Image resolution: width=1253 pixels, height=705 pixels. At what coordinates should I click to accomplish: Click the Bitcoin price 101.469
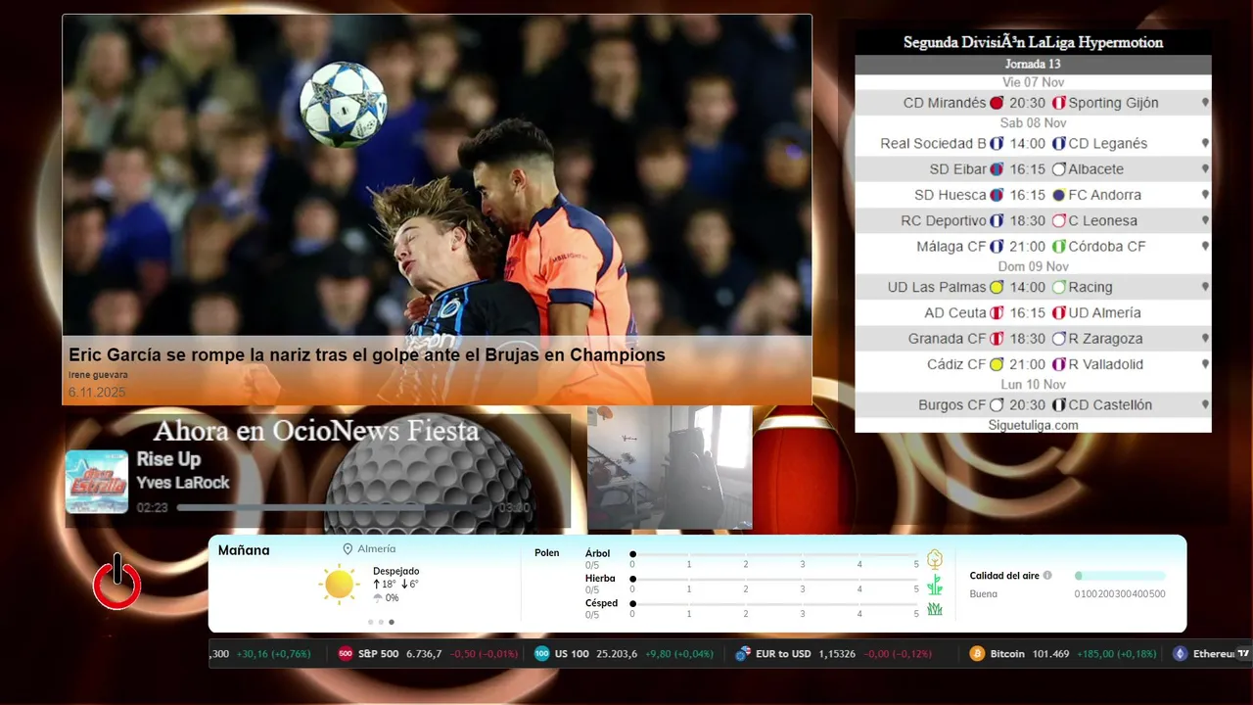[x=1050, y=654]
